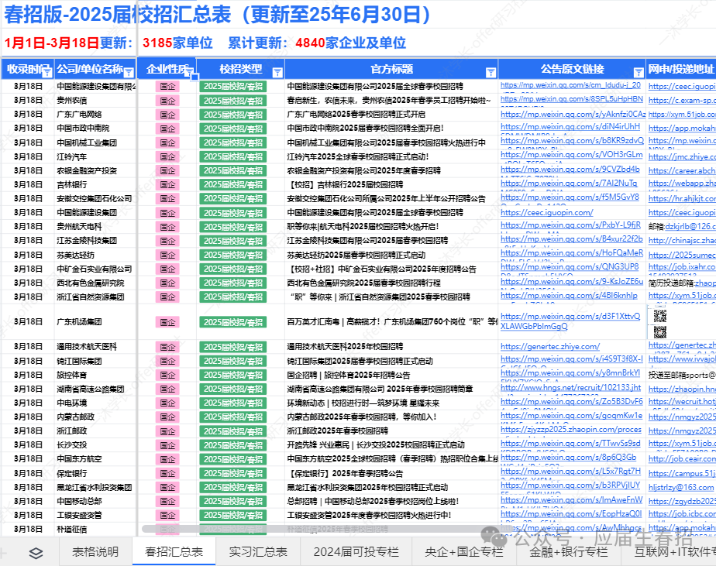Open 网申 link https://career.abch for 农银金融资产投资

(682, 170)
